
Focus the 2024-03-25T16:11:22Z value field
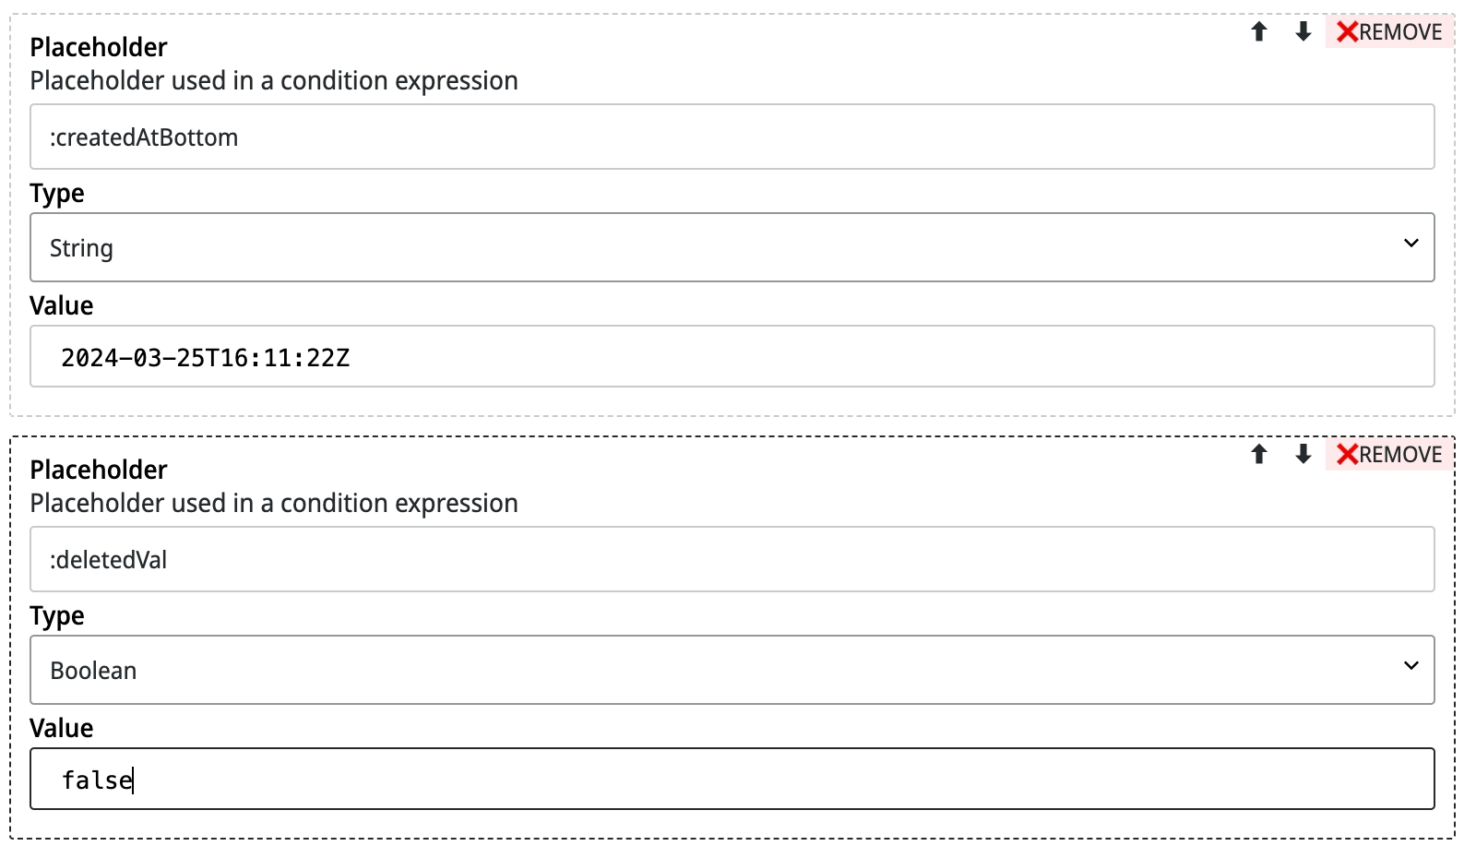[732, 356]
